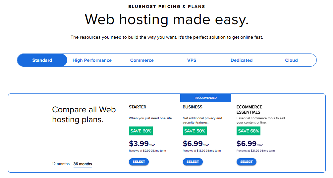Click the RECOMMENDED banner above Business
The height and width of the screenshot is (178, 333).
[205, 98]
